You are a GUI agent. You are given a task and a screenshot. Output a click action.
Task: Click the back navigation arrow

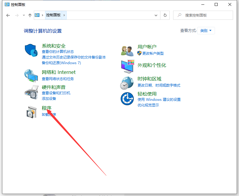point(8,15)
